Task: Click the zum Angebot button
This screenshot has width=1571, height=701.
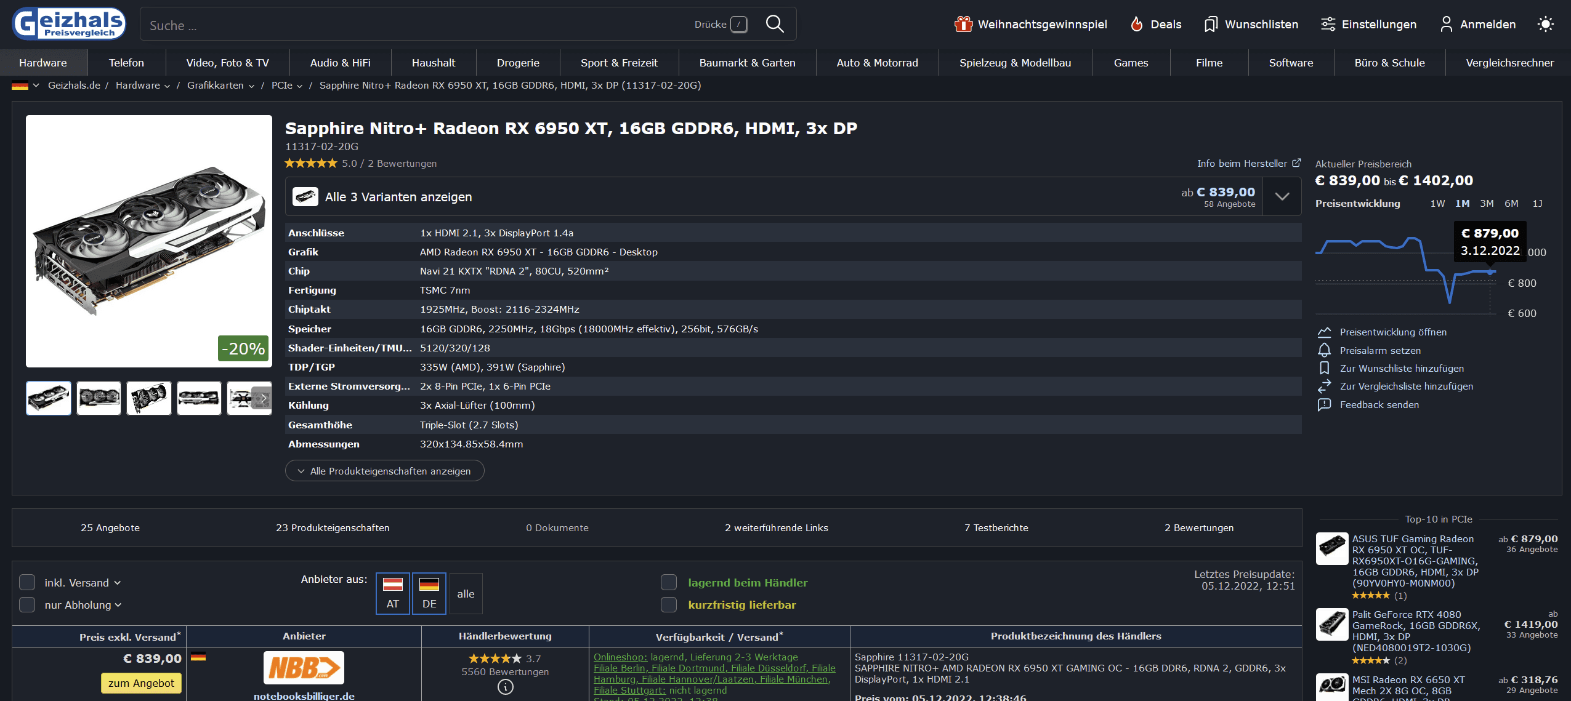Action: 141,683
